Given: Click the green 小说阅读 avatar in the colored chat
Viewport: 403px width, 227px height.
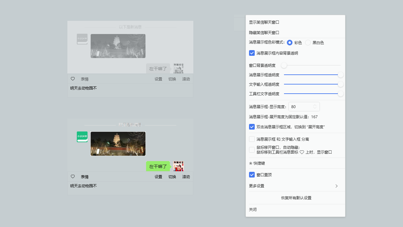Looking at the screenshot, I should click(82, 137).
